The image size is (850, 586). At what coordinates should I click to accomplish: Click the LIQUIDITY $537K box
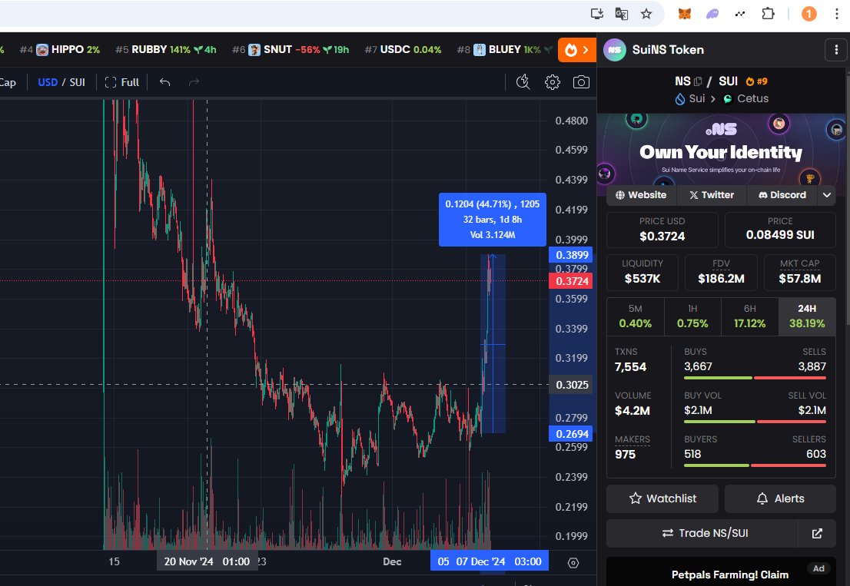point(642,272)
